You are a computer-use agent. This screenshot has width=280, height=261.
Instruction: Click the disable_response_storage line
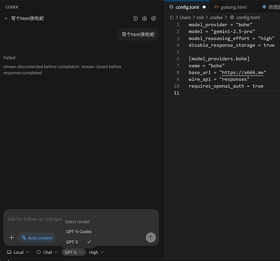click(x=231, y=45)
